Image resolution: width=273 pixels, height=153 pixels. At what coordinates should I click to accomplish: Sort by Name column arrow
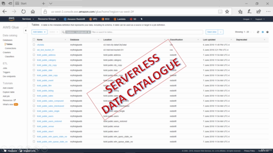point(65,40)
